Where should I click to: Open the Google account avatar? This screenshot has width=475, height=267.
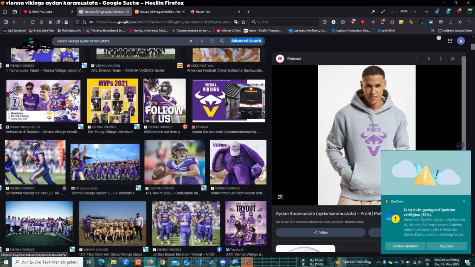tap(461, 41)
